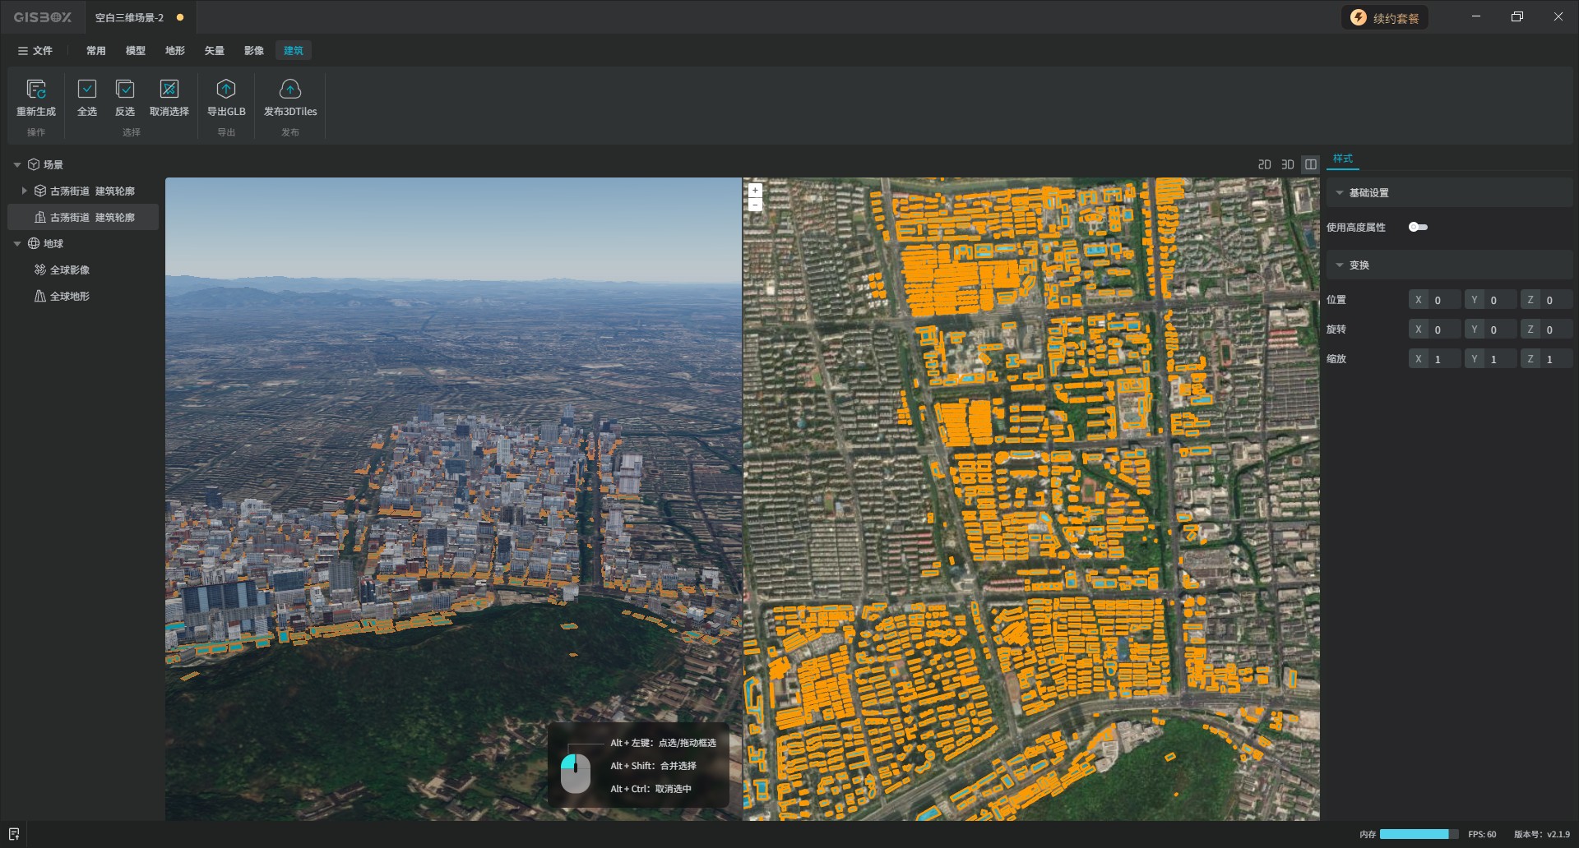Expand the first 古荡街道 建筑轮廓 group

pyautogui.click(x=25, y=191)
